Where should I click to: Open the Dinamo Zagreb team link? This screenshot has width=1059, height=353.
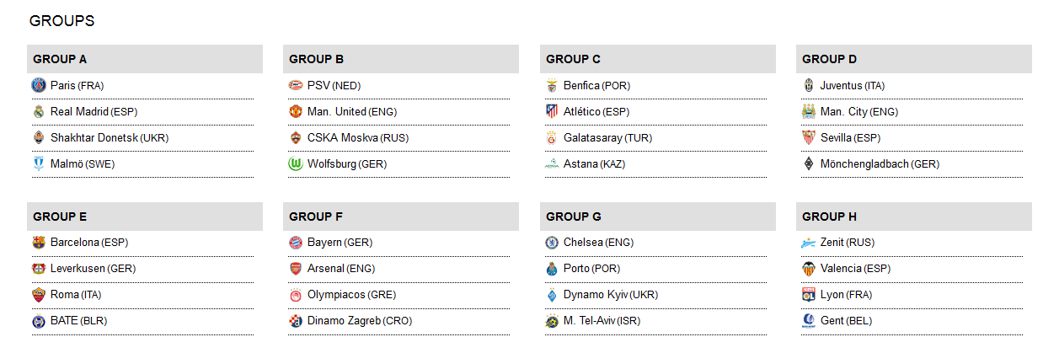tap(344, 321)
